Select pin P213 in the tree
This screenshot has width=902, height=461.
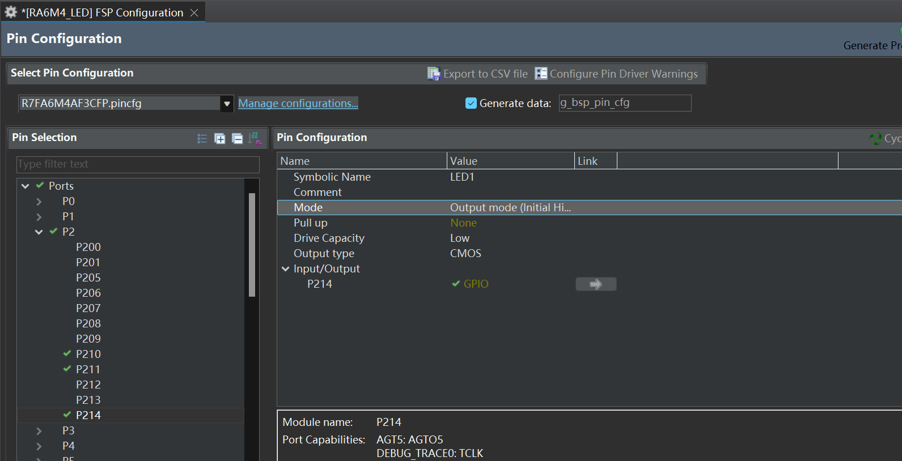pos(88,400)
